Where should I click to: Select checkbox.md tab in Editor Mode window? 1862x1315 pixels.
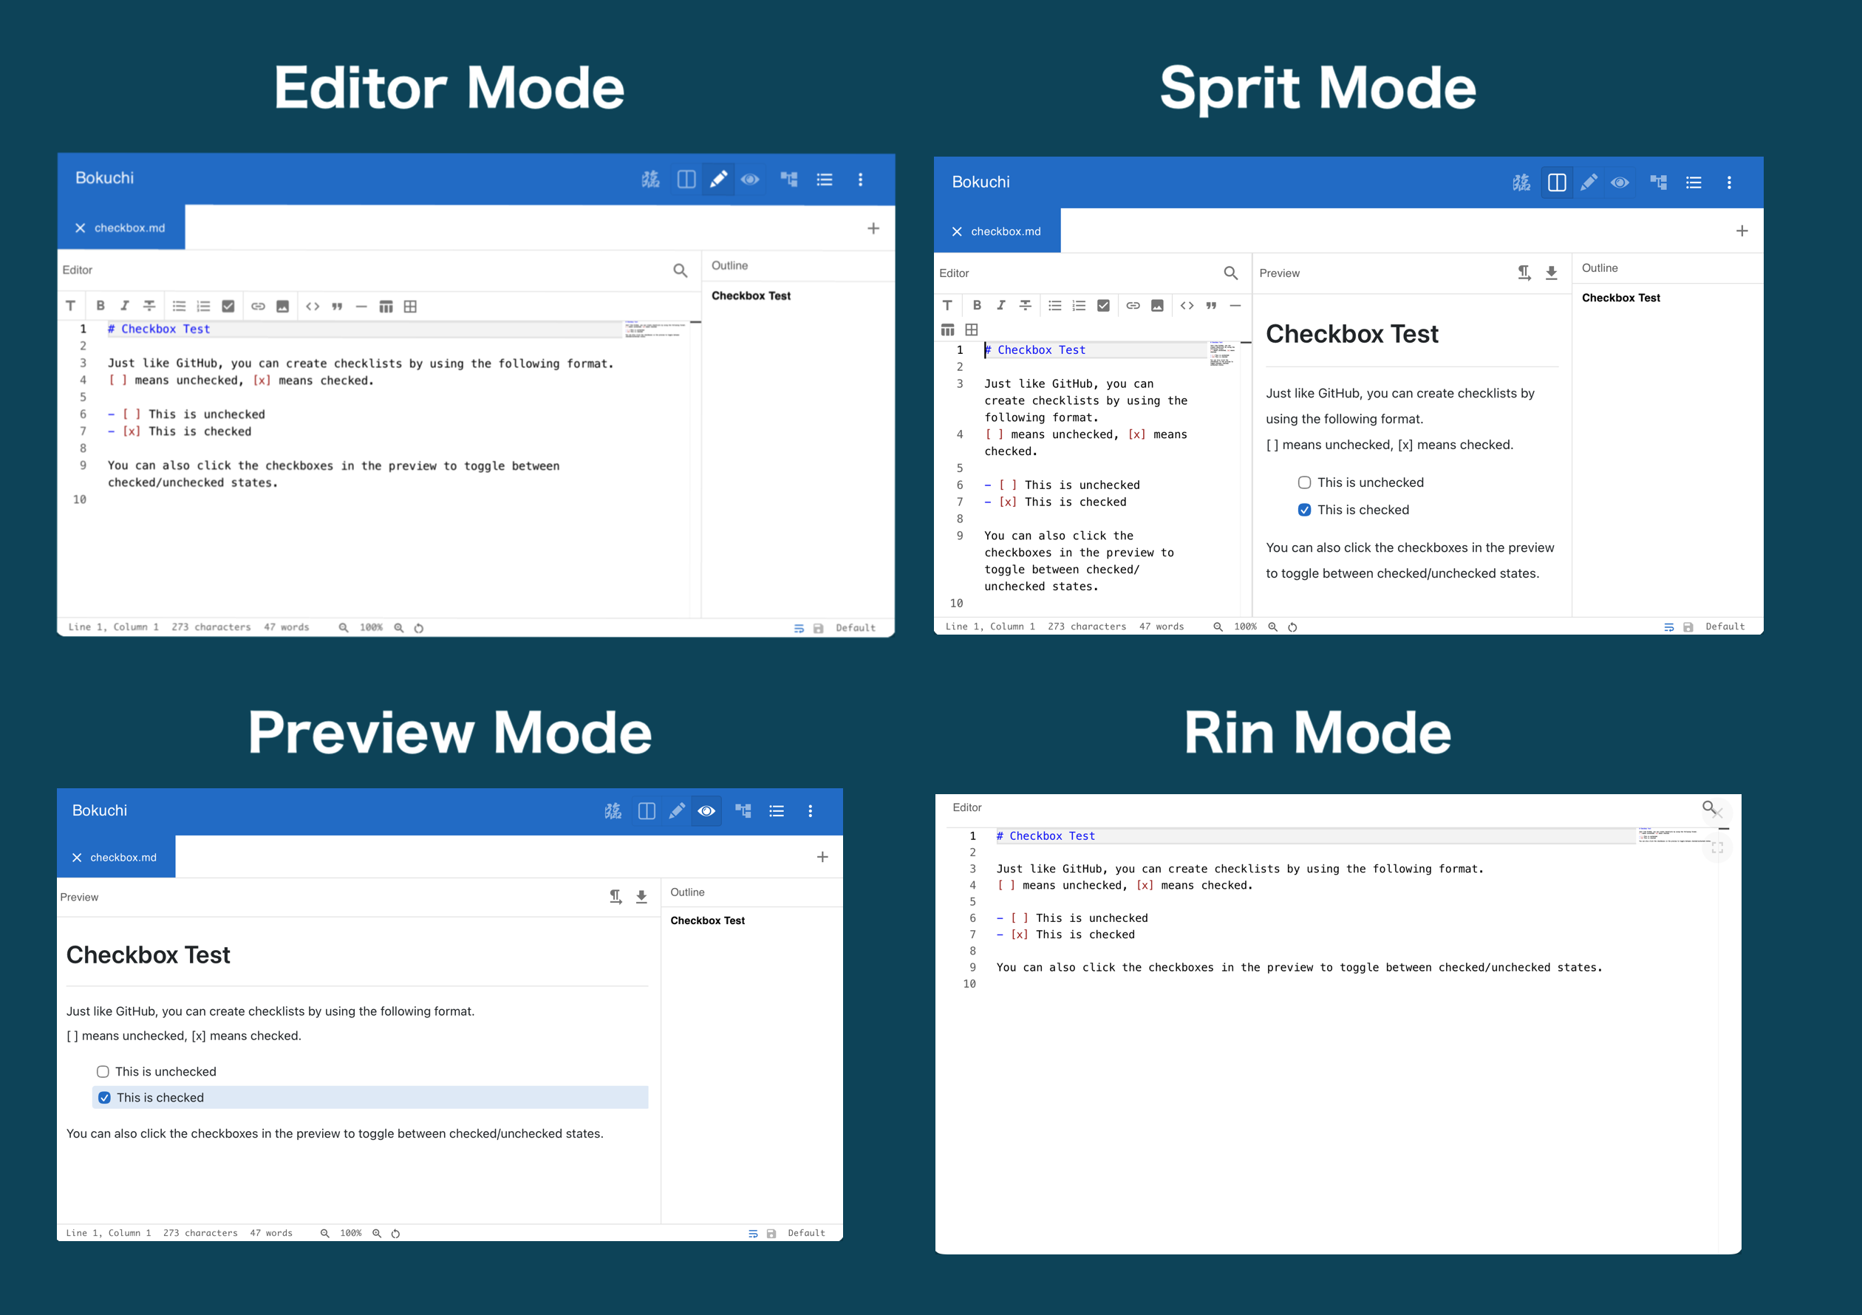coord(122,228)
